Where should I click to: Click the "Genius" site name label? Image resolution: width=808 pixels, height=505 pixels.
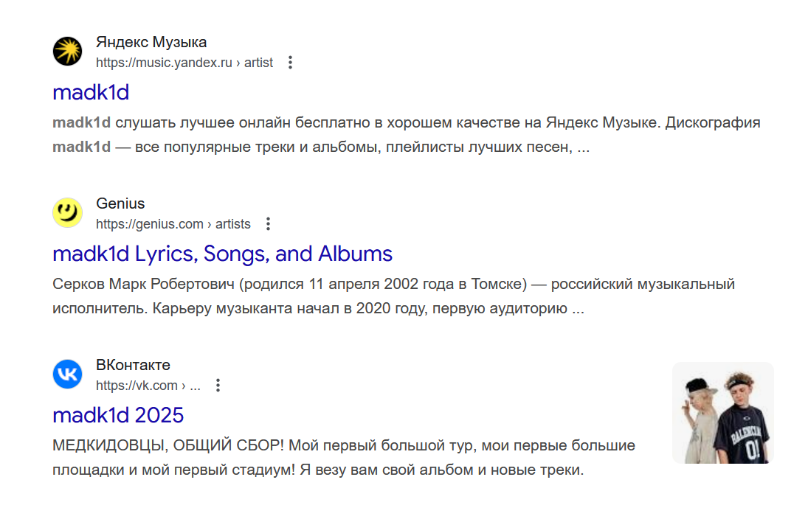click(x=120, y=203)
